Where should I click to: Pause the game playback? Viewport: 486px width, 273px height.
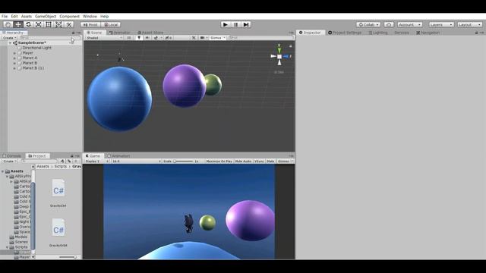pos(235,24)
